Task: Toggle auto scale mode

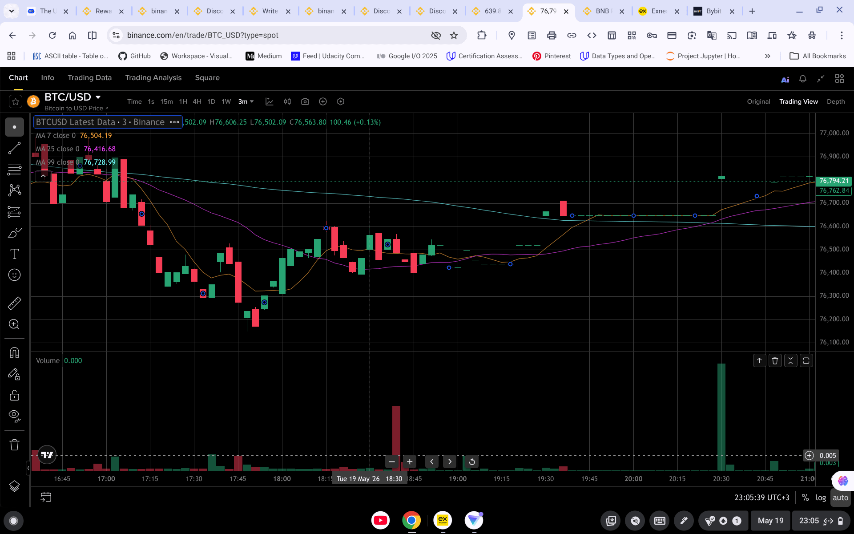Action: pos(840,498)
